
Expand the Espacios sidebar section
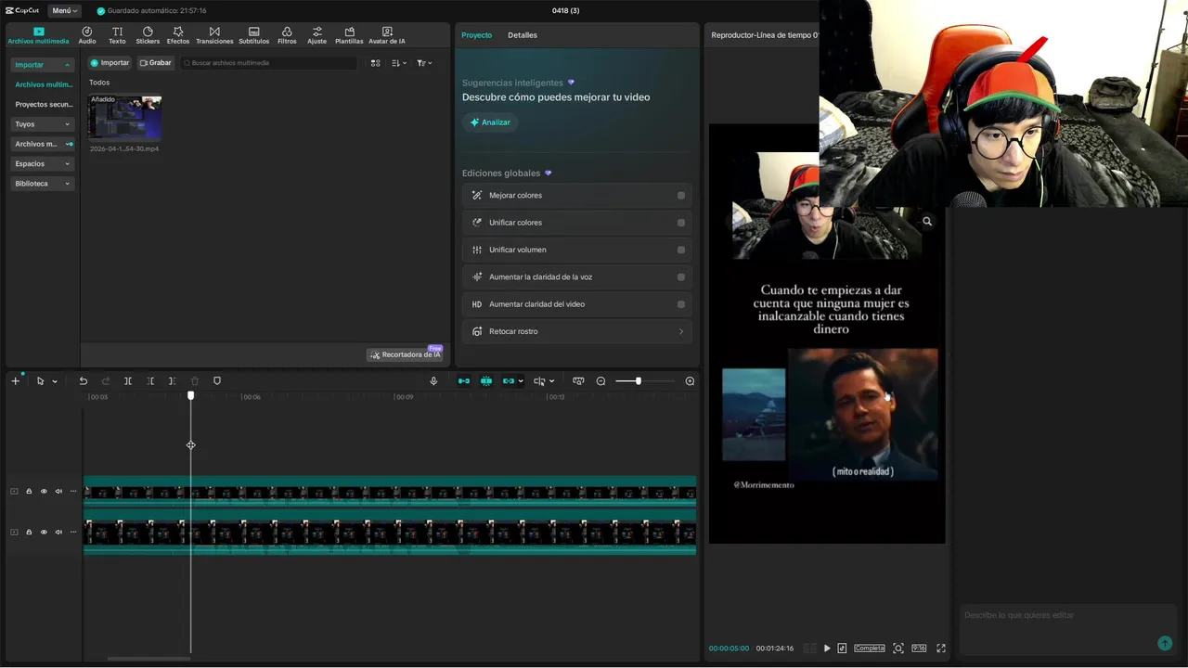[43, 164]
